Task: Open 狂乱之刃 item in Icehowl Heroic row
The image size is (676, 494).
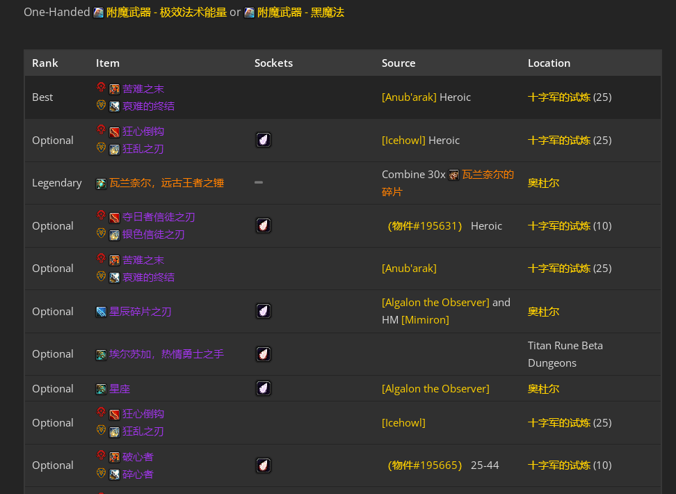Action: tap(143, 149)
